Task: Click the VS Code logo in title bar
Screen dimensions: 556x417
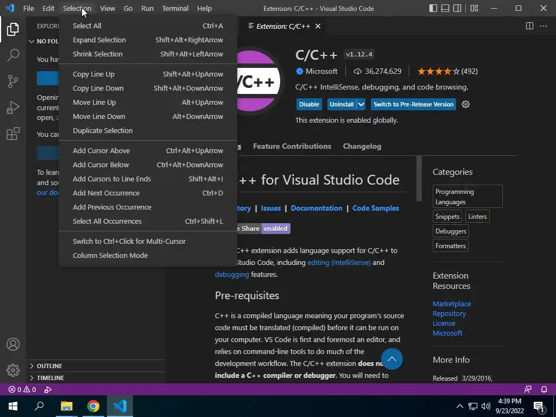Action: [x=10, y=8]
